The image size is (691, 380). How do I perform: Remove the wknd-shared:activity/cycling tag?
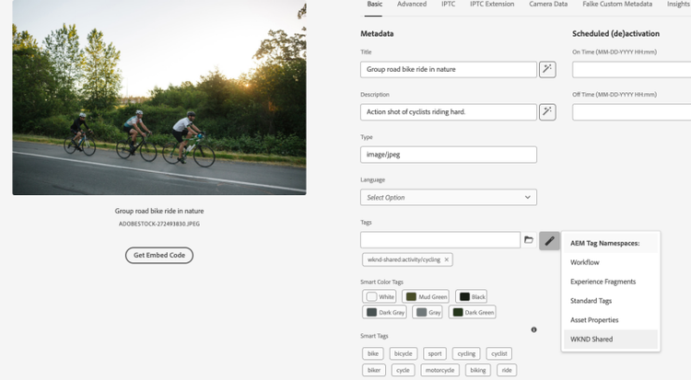point(447,260)
